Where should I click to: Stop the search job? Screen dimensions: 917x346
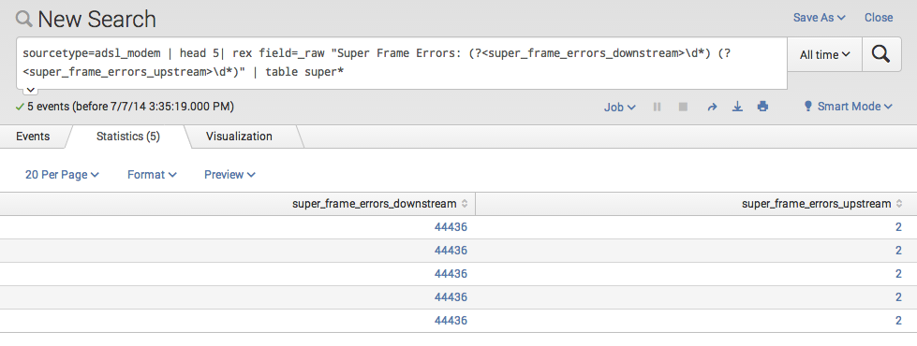click(683, 107)
